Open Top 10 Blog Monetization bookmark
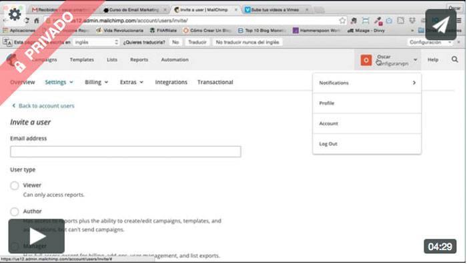This screenshot has height=264, width=467. click(262, 31)
